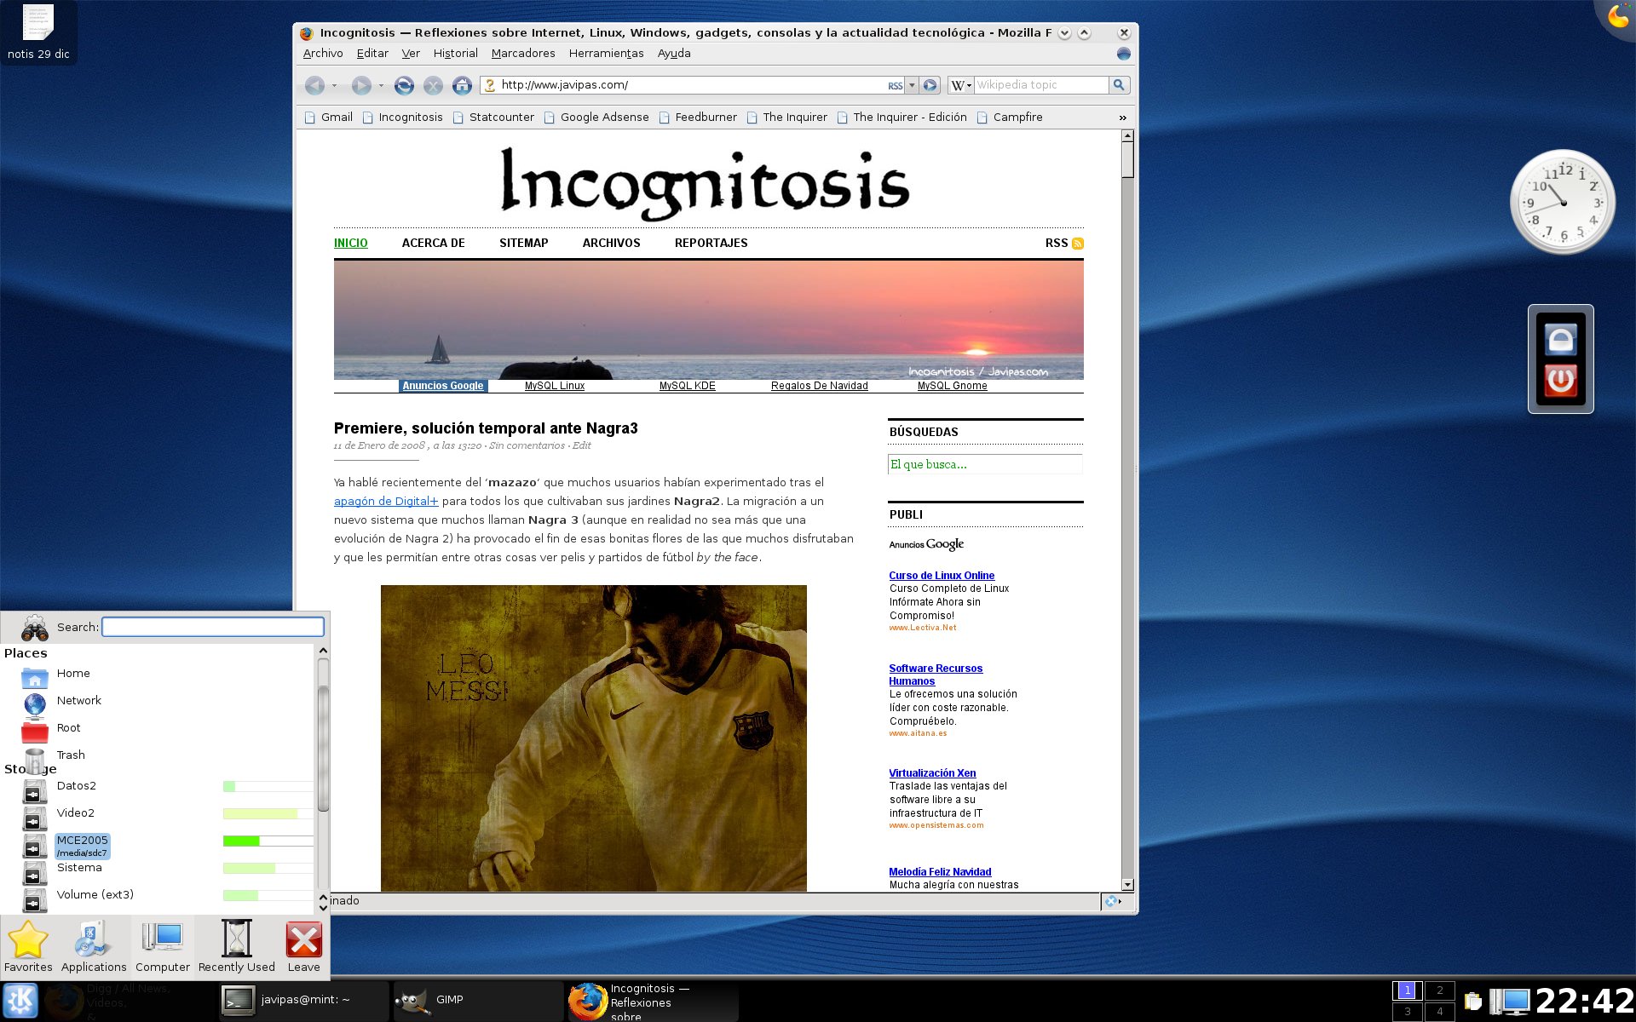1636x1022 pixels.
Task: Switch to the Applications launcher tab
Action: (x=93, y=946)
